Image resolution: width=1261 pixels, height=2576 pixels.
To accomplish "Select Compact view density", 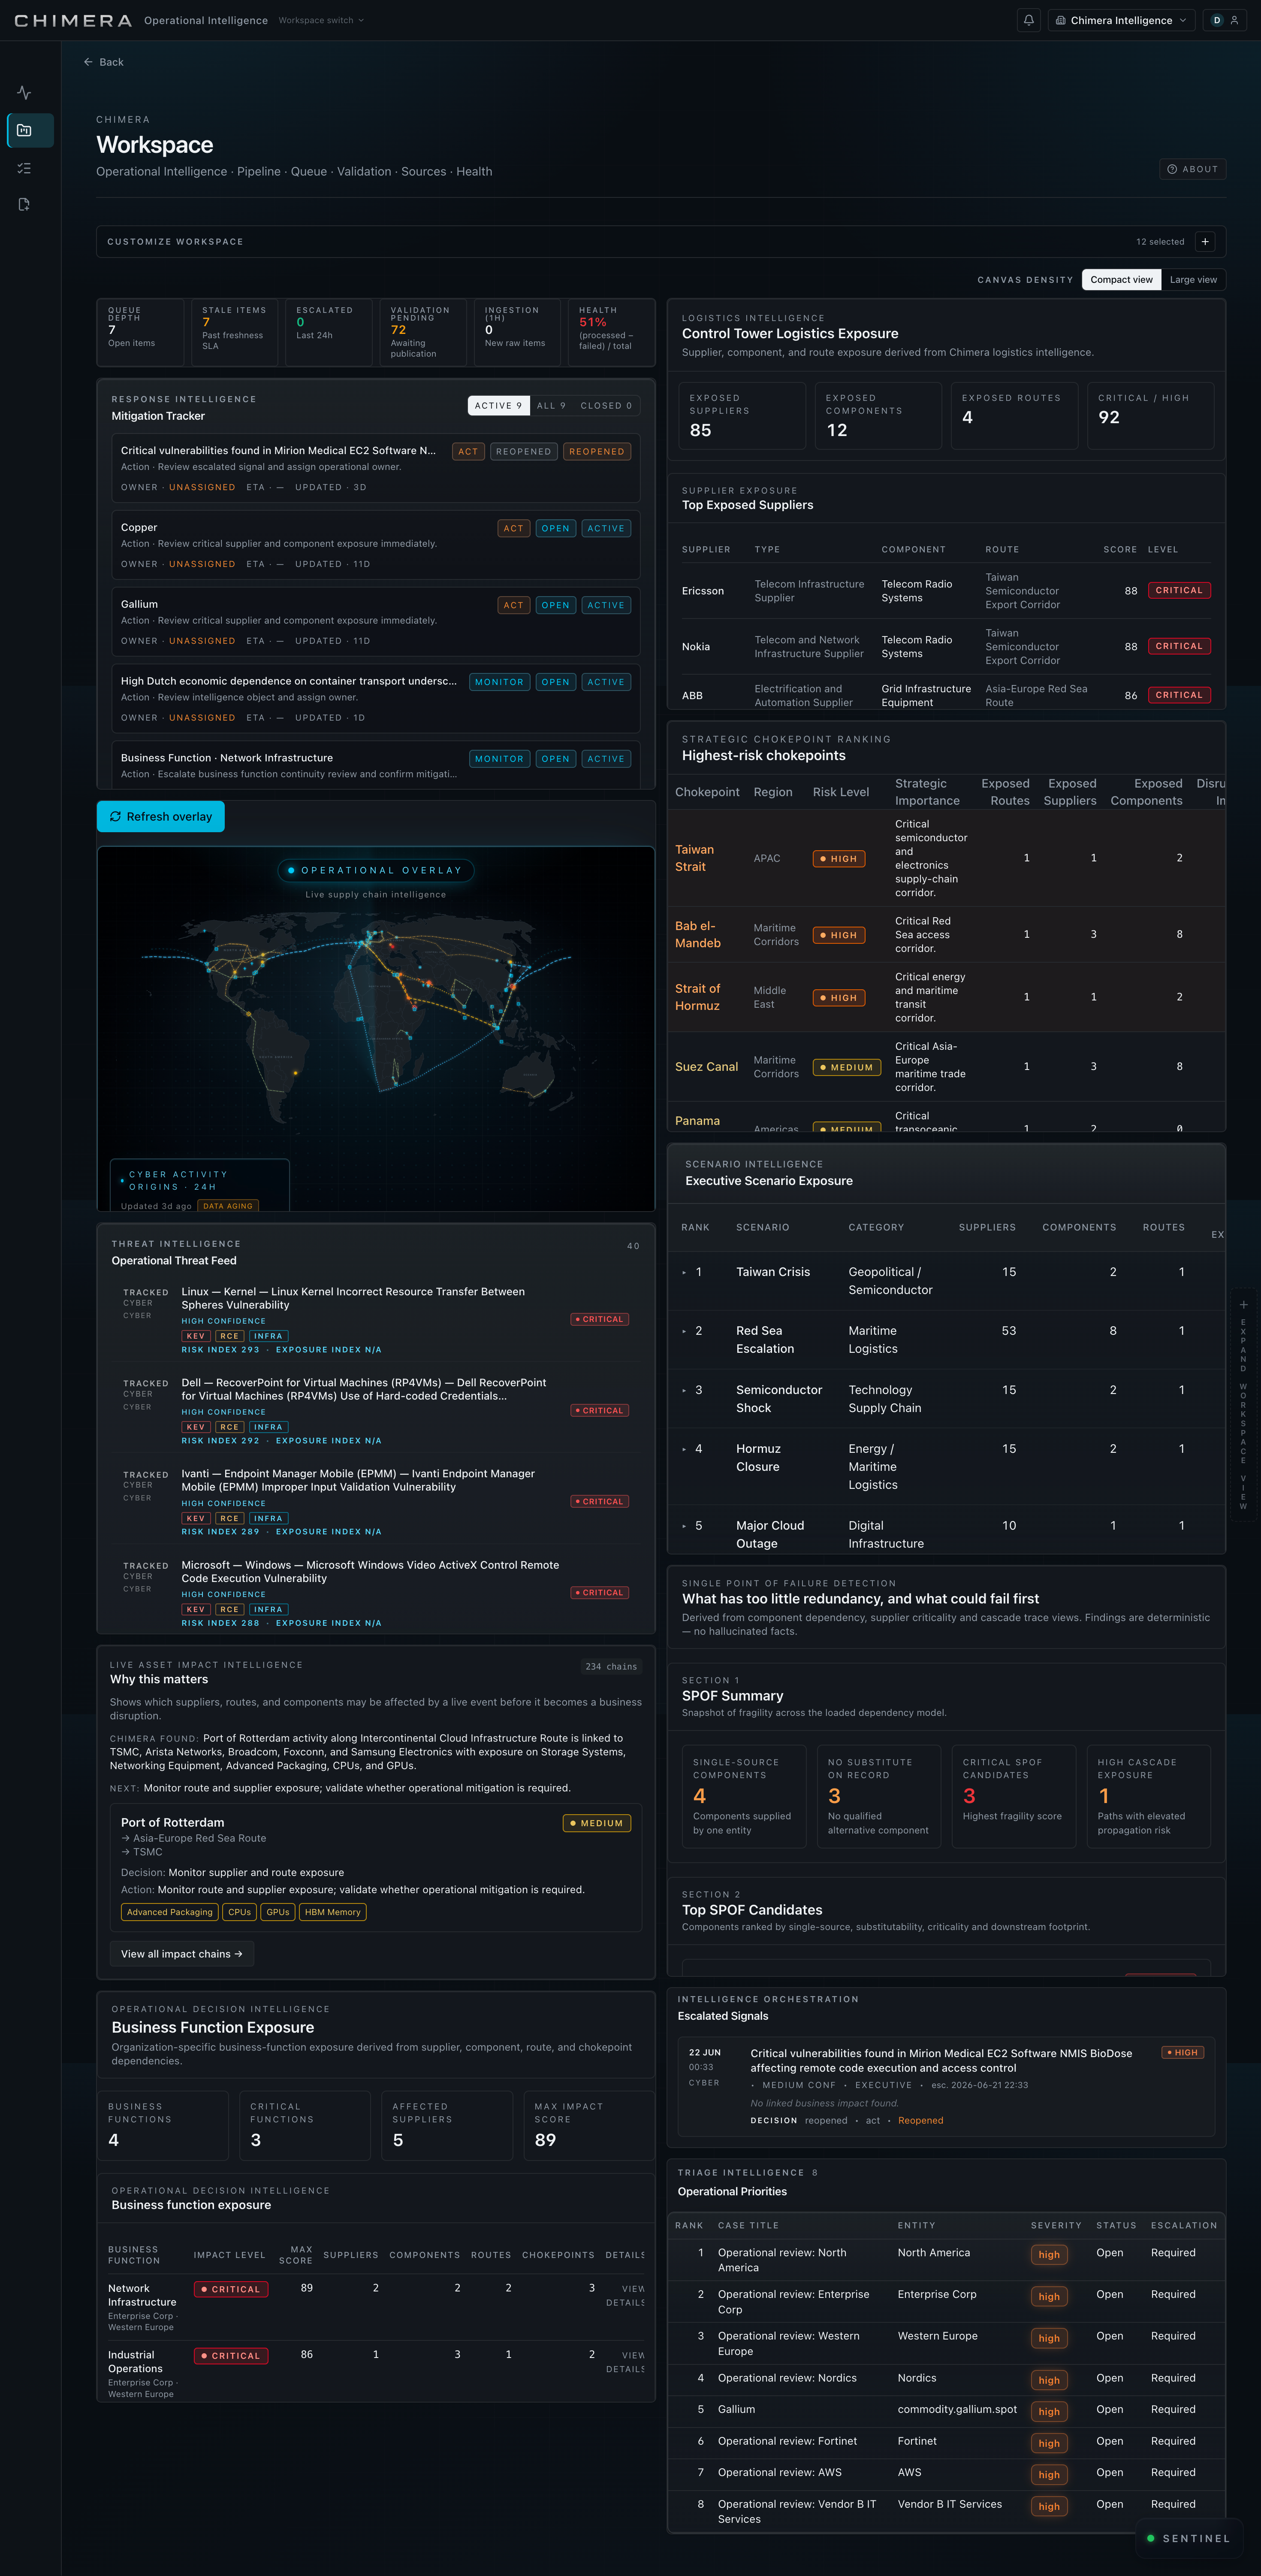I will click(x=1121, y=280).
